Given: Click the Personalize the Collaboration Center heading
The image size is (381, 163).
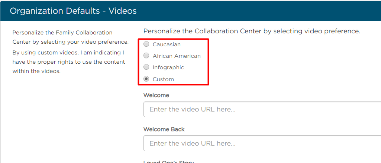Looking at the screenshot, I should tap(252, 31).
